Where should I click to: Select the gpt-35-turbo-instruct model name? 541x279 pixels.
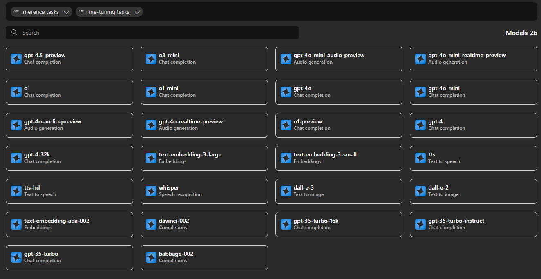(x=456, y=221)
